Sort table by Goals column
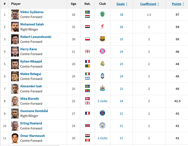Screen dimensions: 188x146 122,4
